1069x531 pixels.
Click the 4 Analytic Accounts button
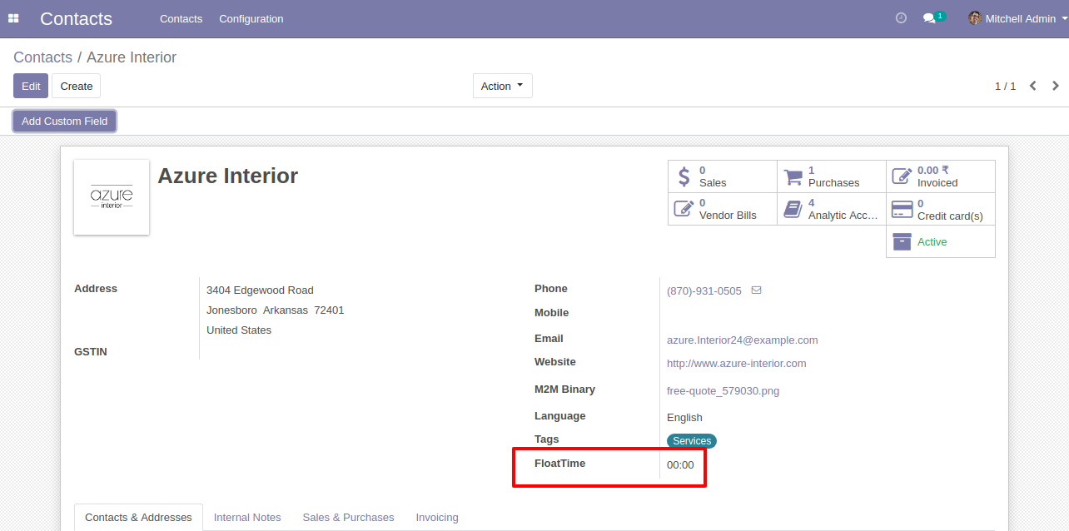coord(832,209)
